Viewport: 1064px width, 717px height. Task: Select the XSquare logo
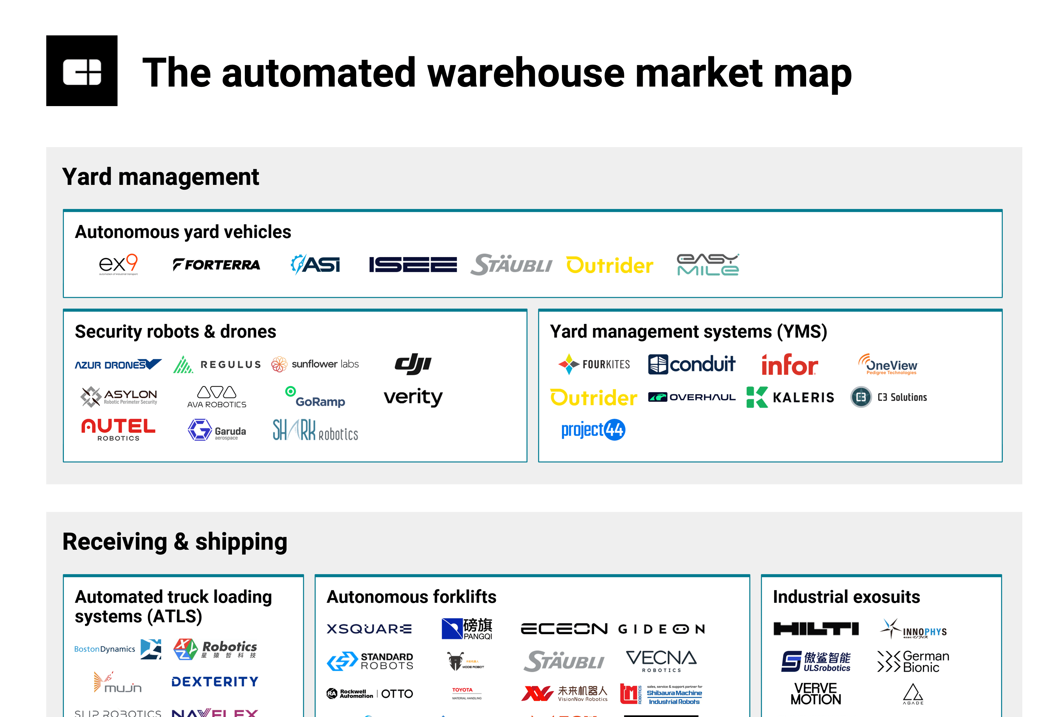[x=370, y=629]
